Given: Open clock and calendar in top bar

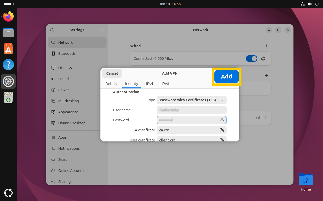Looking at the screenshot, I should pos(170,4).
